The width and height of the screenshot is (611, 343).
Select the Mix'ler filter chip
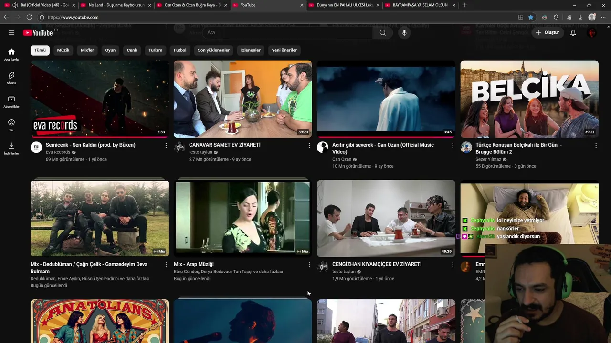coord(87,50)
